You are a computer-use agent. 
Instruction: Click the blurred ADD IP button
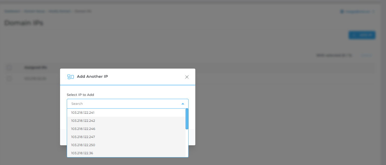click(362, 35)
